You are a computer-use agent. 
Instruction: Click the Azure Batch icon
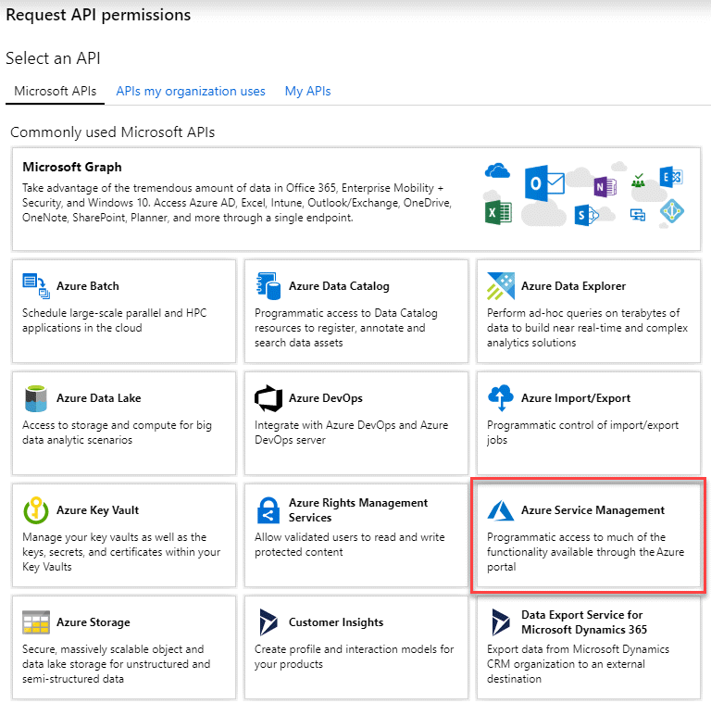pos(35,286)
